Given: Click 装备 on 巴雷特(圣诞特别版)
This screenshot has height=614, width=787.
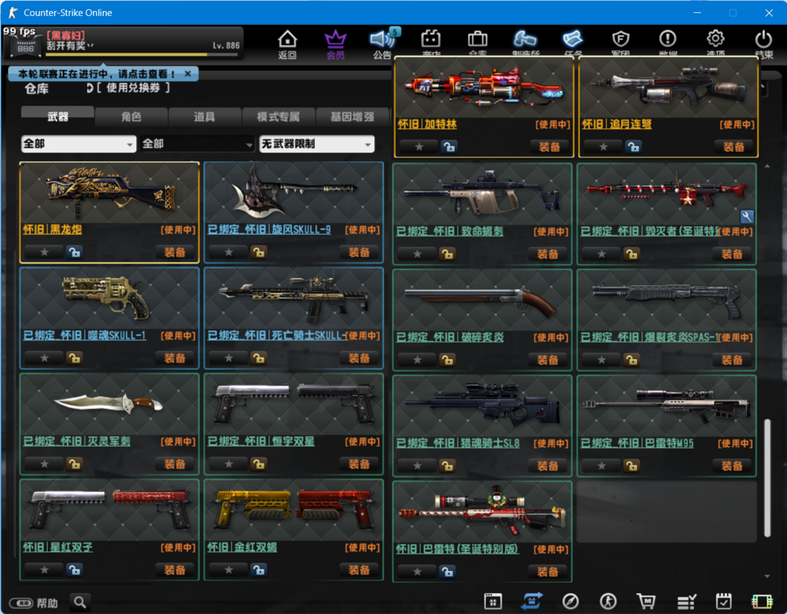Looking at the screenshot, I should tap(547, 572).
